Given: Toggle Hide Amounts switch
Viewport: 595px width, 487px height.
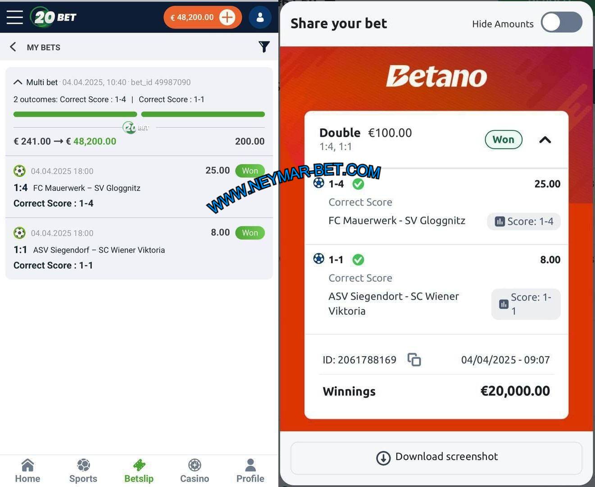Looking at the screenshot, I should [561, 22].
